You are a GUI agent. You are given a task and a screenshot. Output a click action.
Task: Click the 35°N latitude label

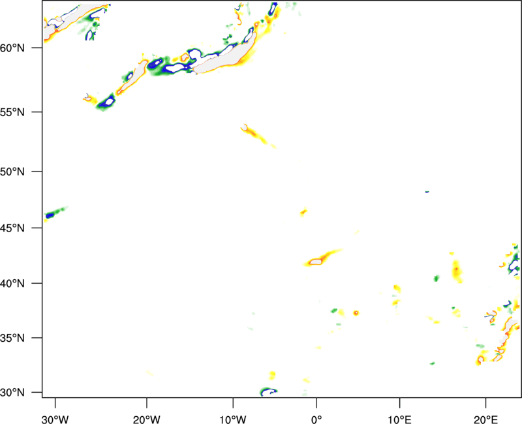(x=12, y=338)
